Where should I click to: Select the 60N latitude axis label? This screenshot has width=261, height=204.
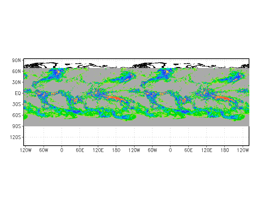(x=17, y=71)
